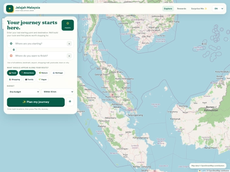The width and height of the screenshot is (230, 172).
Task: Select the Surprise Me option
Action: tap(199, 8)
